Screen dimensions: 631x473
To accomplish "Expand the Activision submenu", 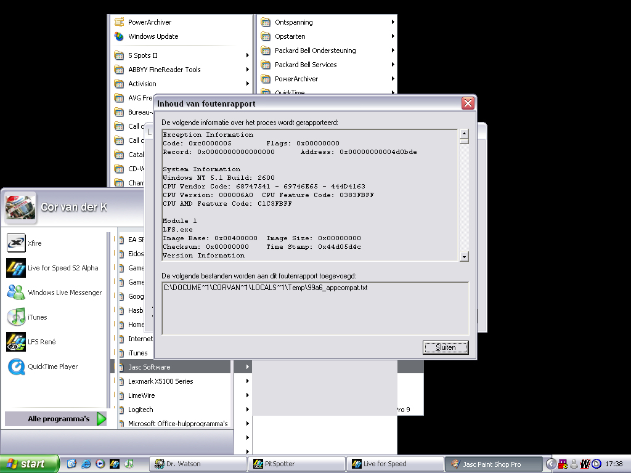I will tap(181, 84).
